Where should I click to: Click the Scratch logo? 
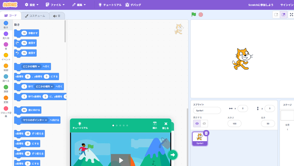pos(10,5)
